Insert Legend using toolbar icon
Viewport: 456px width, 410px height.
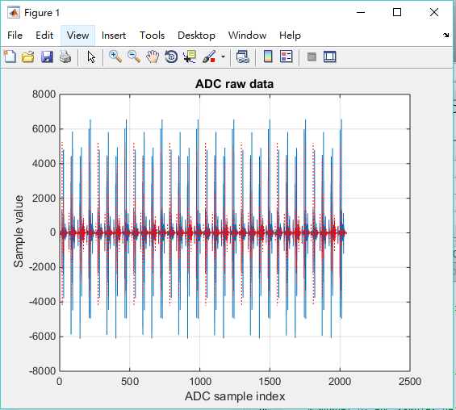(287, 56)
